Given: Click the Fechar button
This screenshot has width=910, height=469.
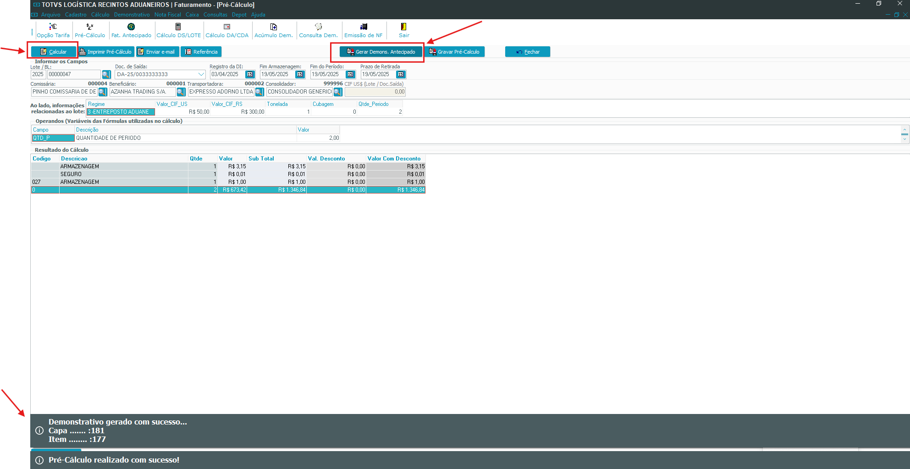Looking at the screenshot, I should tap(528, 52).
